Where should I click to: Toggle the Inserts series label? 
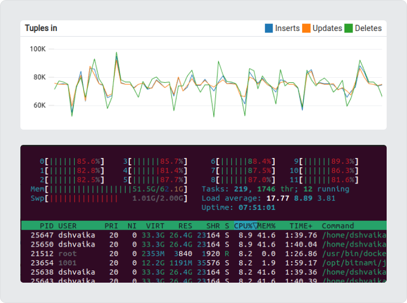click(x=287, y=28)
